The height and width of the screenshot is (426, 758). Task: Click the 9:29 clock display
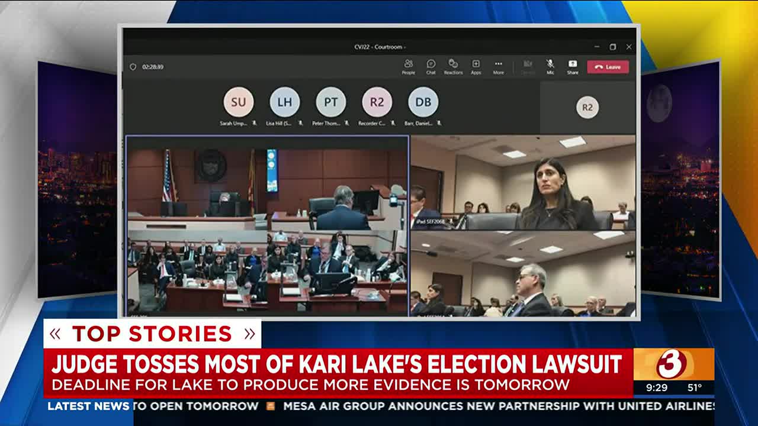pyautogui.click(x=656, y=388)
